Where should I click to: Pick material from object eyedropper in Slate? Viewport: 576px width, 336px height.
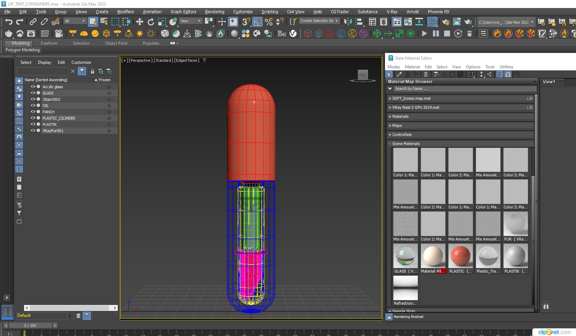click(x=399, y=74)
